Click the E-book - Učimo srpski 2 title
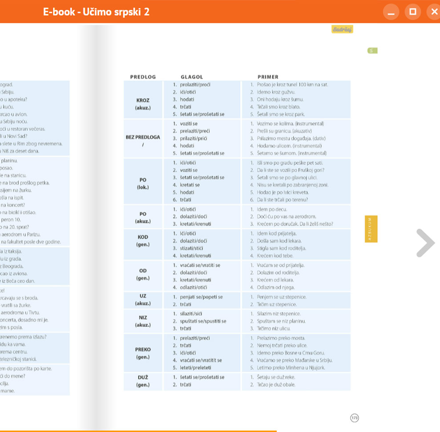Viewport: 440px width, 432px height. pyautogui.click(x=96, y=12)
